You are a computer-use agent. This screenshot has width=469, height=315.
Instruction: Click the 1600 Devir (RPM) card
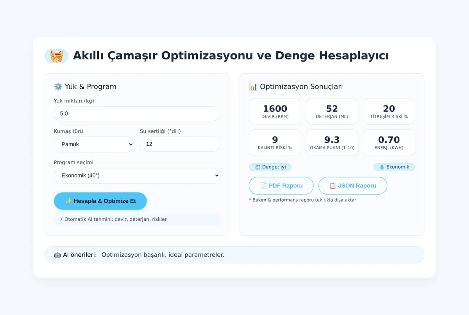275,111
